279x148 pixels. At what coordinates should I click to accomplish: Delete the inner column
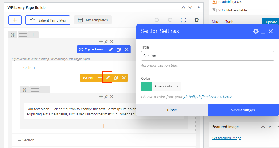click(x=112, y=97)
